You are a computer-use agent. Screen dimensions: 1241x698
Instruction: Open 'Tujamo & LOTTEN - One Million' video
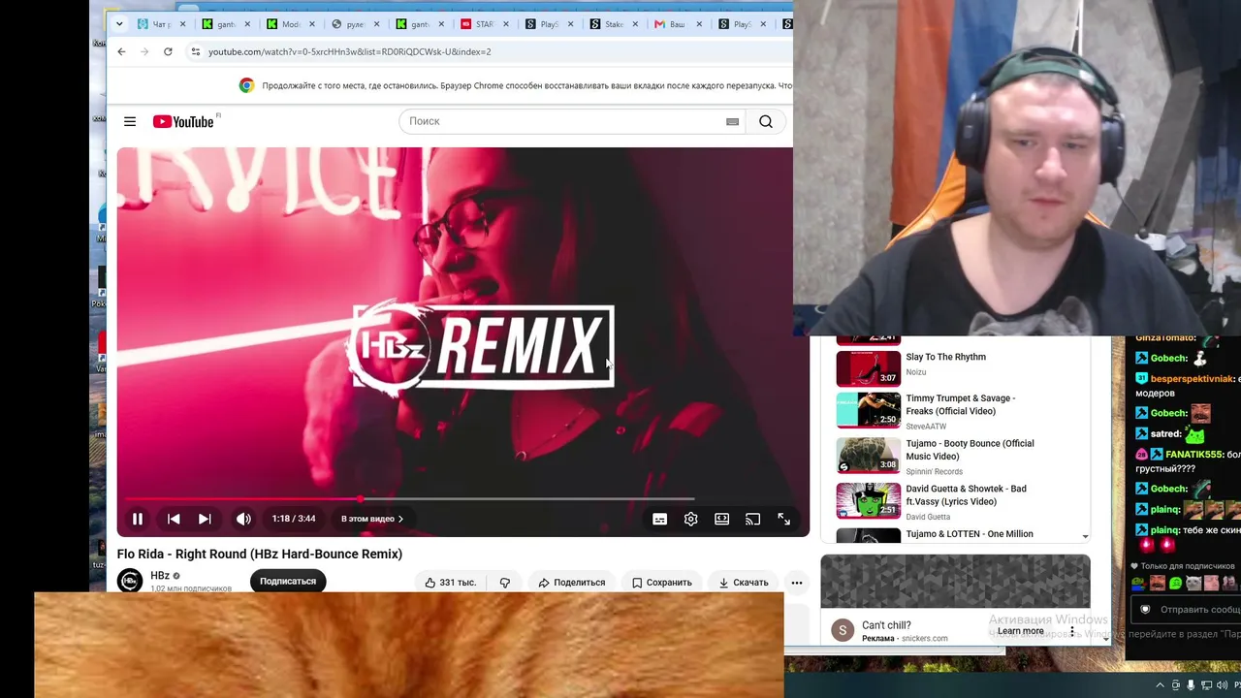[970, 534]
